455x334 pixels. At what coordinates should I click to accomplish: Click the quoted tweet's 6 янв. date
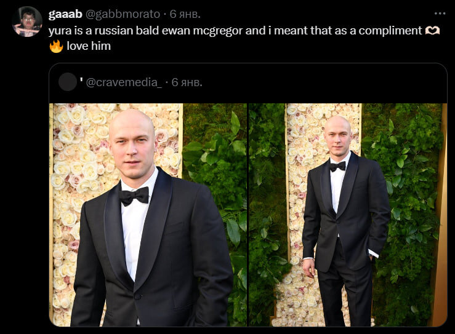click(x=187, y=82)
